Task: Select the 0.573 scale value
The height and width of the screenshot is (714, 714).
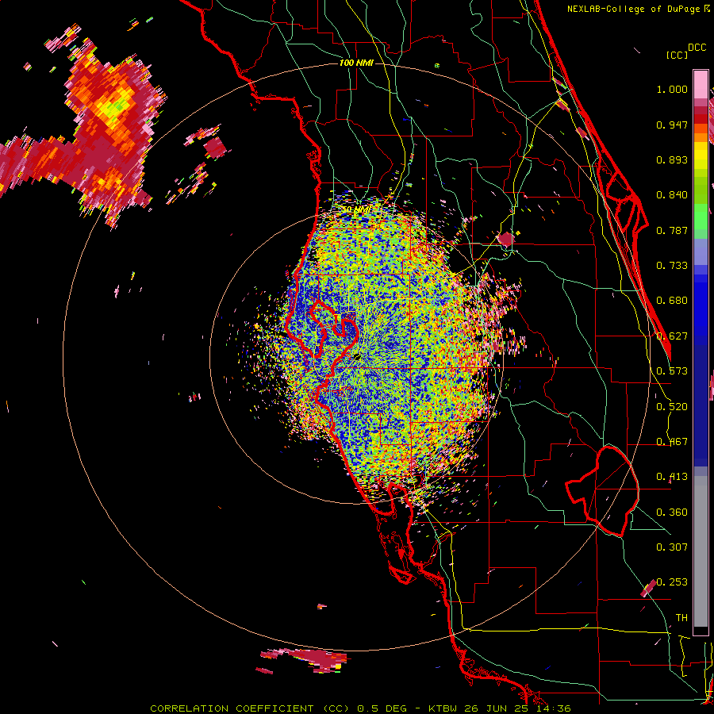Action: tap(672, 371)
